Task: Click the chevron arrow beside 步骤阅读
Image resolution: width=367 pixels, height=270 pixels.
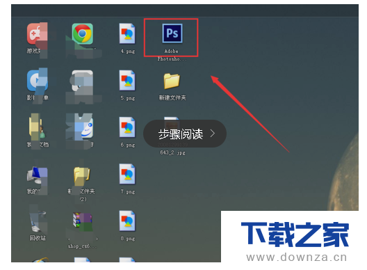Action: [x=213, y=134]
